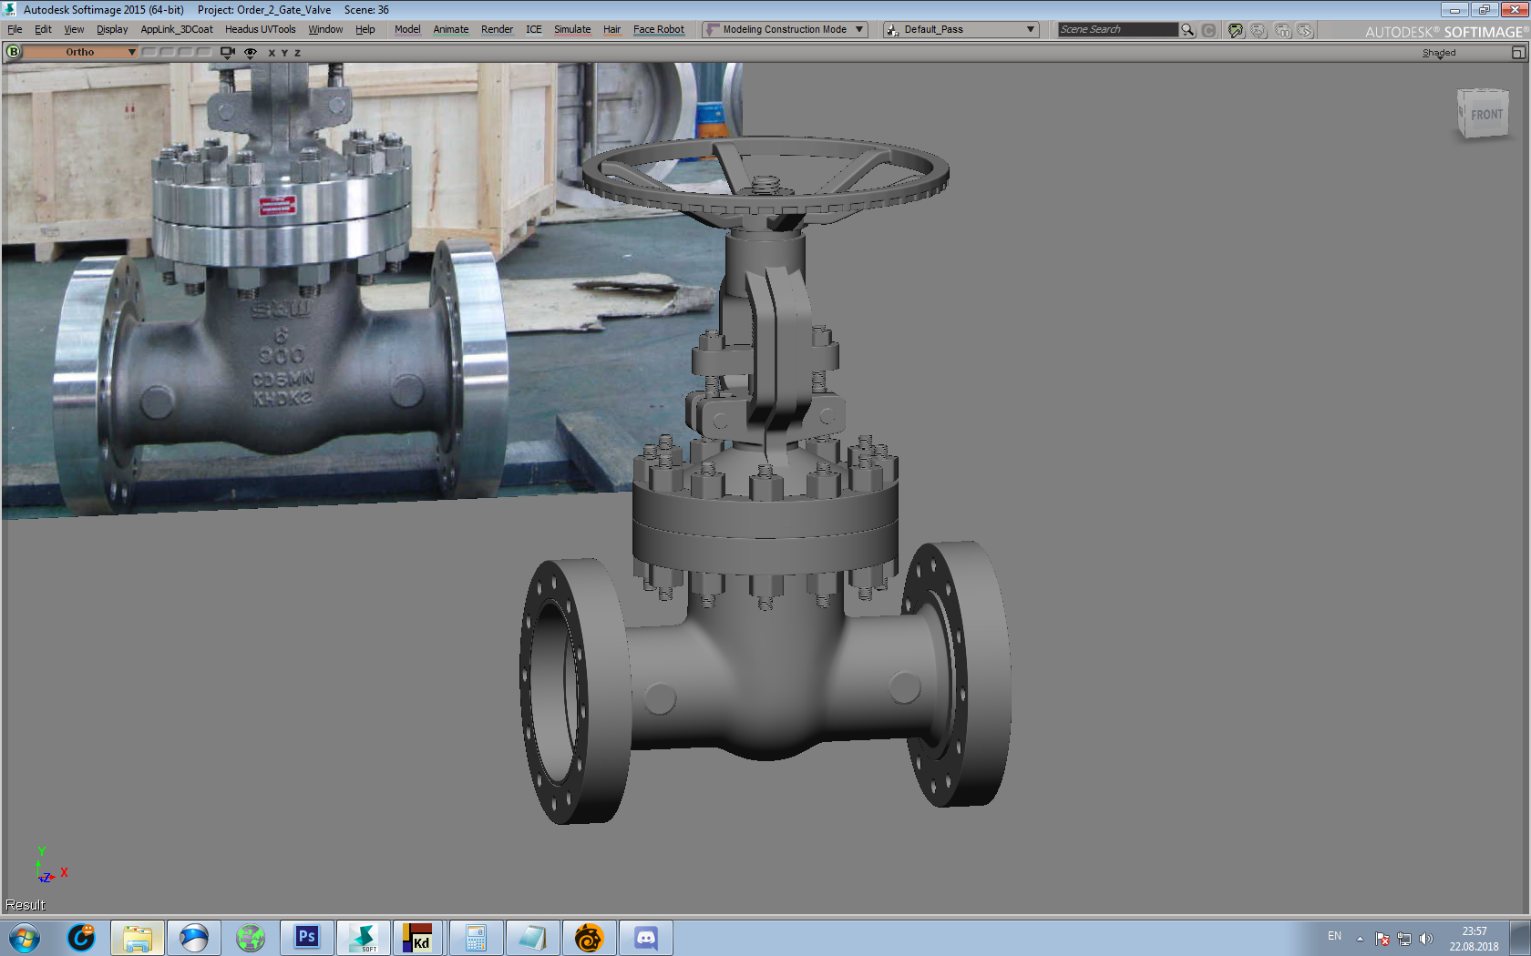Switch to the Face Robot toolbar
The height and width of the screenshot is (956, 1531).
pyautogui.click(x=658, y=30)
